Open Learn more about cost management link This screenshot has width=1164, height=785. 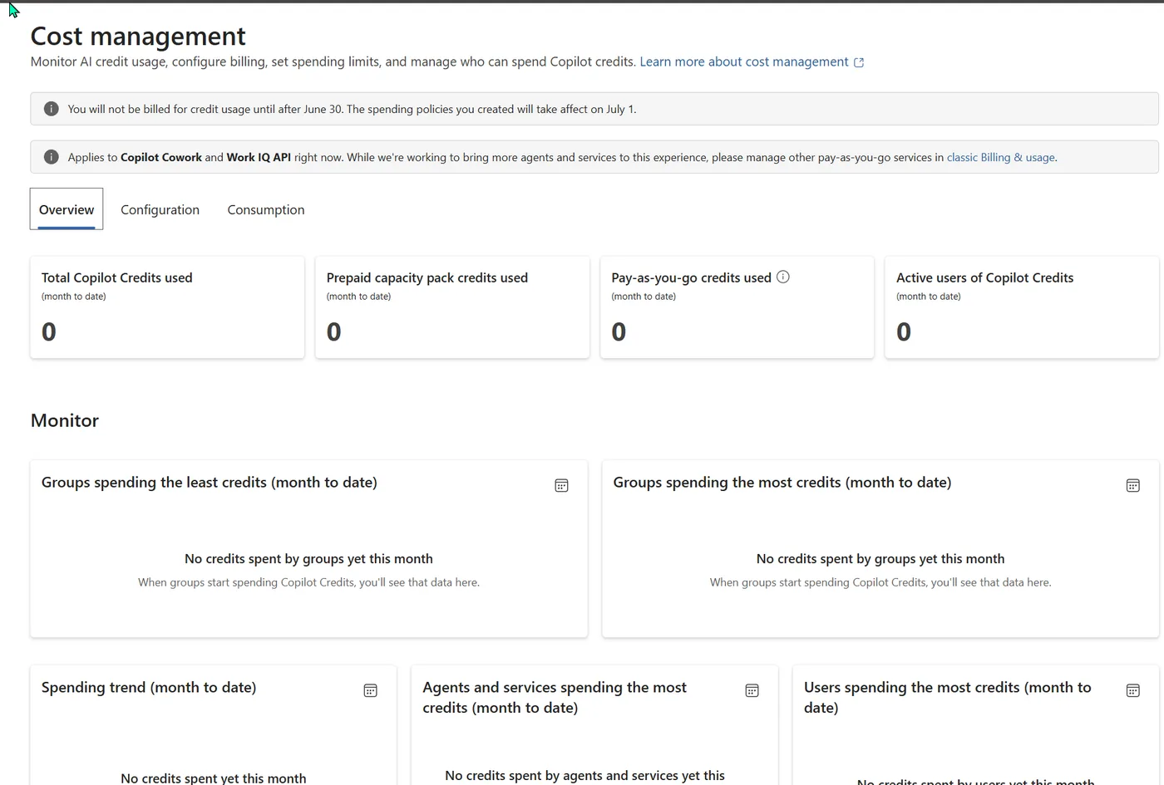(744, 61)
